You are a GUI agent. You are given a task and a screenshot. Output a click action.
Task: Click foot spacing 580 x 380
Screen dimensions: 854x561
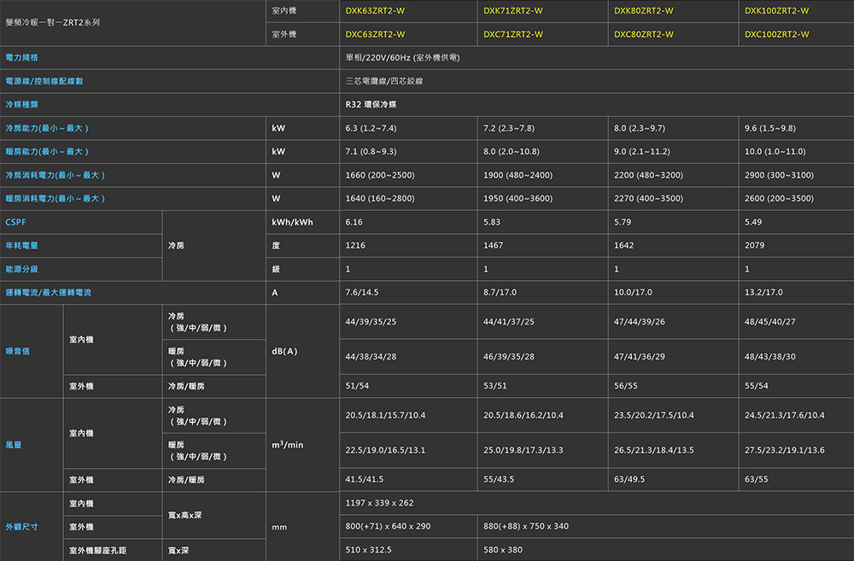[503, 550]
